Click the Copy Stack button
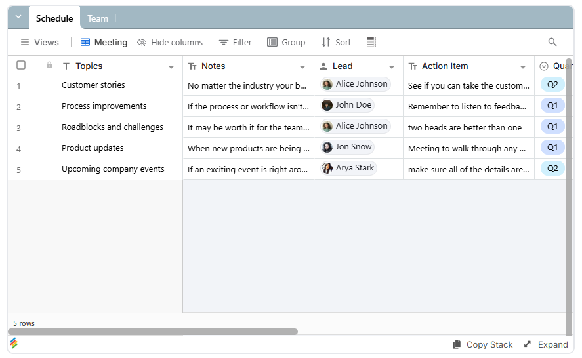The width and height of the screenshot is (582, 358). 483,345
